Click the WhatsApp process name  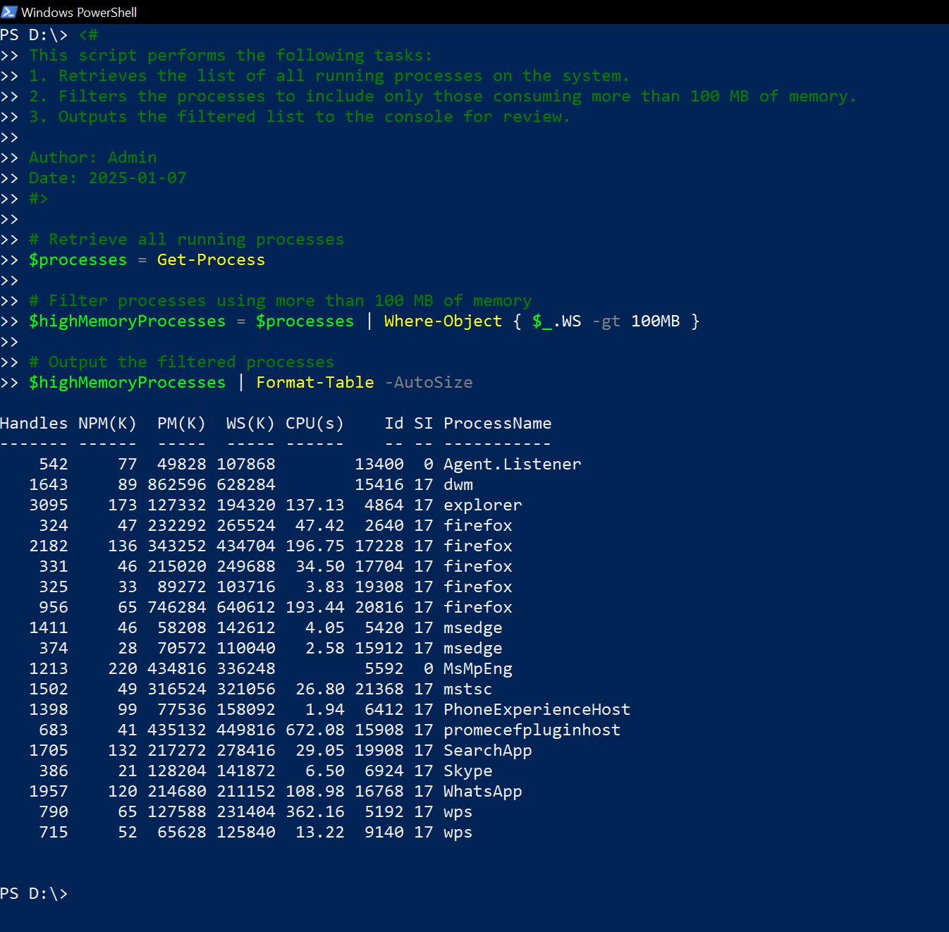click(x=482, y=791)
